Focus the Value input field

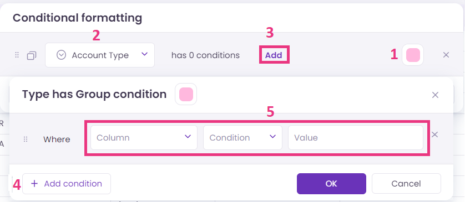coord(356,137)
